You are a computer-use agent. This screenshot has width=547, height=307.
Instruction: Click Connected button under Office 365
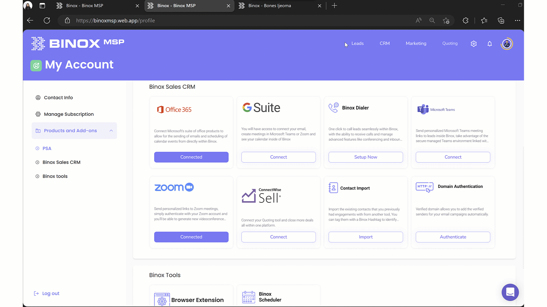191,157
